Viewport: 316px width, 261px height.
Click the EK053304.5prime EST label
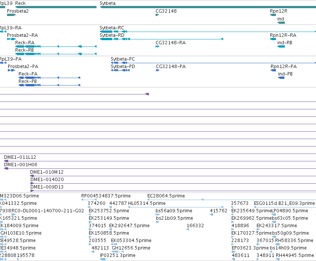tap(131, 241)
